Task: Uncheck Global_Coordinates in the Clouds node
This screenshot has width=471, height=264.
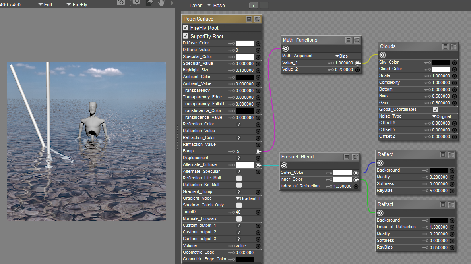Action: tap(435, 110)
